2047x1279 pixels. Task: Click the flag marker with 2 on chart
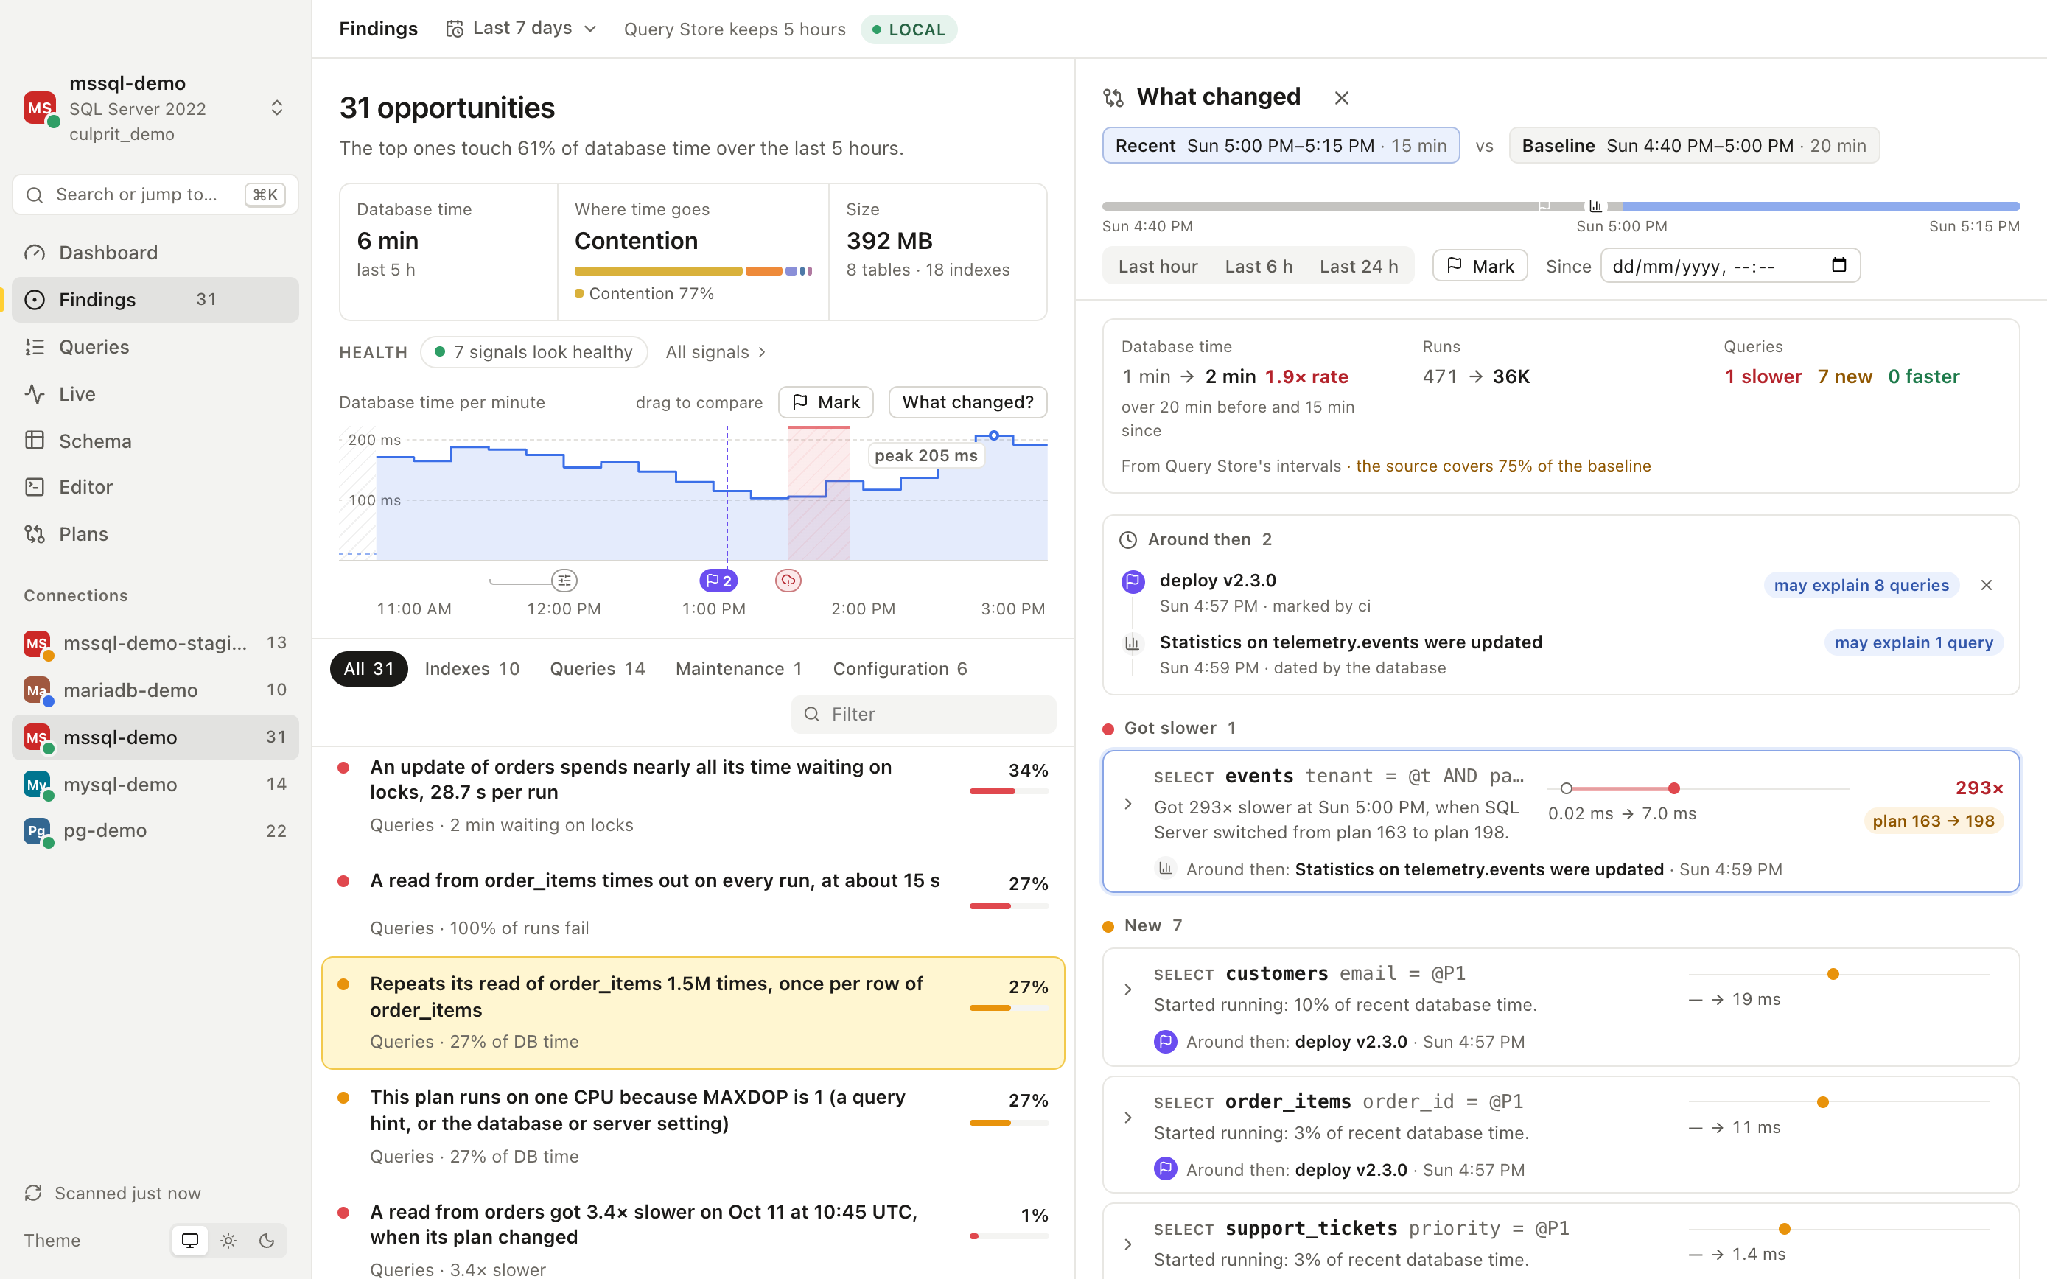pyautogui.click(x=718, y=581)
